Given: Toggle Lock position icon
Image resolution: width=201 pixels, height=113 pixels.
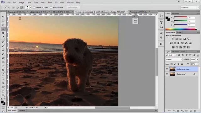Looking at the screenshot, I should tap(178, 64).
